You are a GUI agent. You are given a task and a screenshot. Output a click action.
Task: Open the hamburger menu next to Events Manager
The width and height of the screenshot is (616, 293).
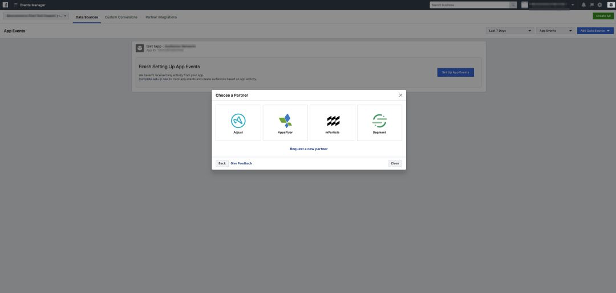tap(16, 5)
